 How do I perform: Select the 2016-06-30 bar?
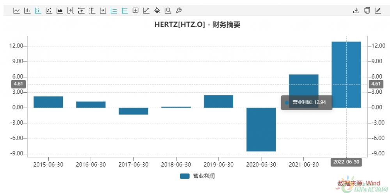(x=91, y=104)
